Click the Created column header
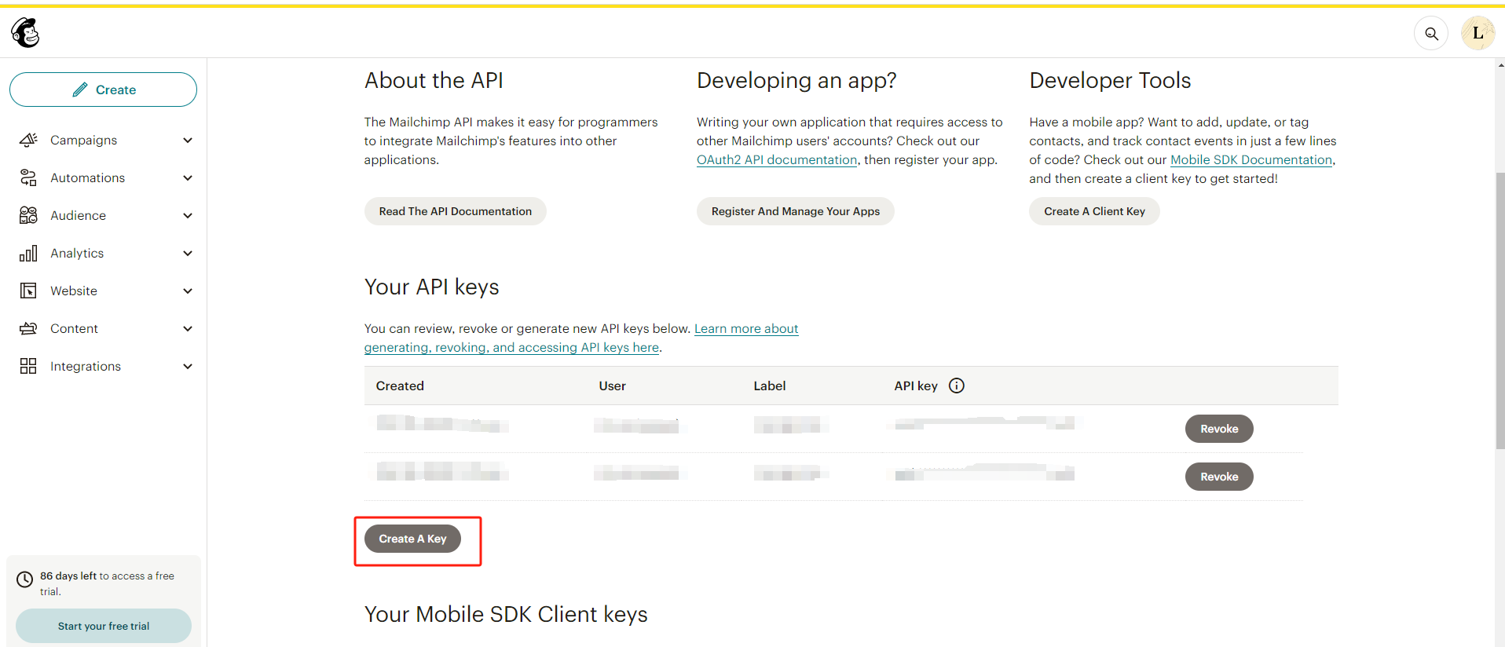 (400, 386)
